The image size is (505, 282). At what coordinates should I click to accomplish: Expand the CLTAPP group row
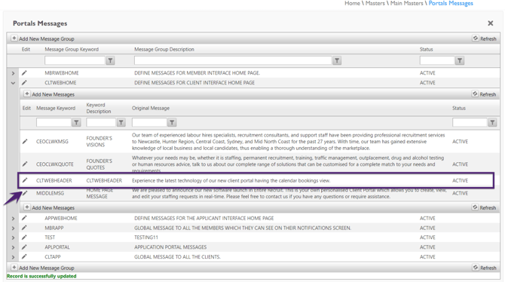[13, 257]
